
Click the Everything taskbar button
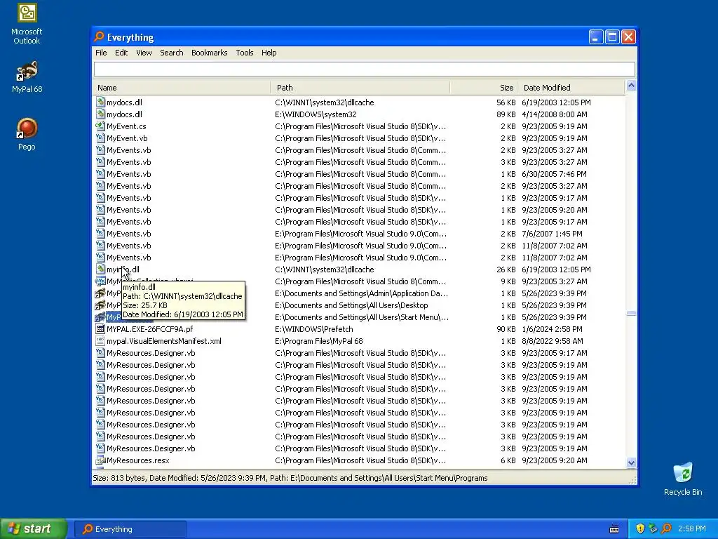[x=130, y=529]
